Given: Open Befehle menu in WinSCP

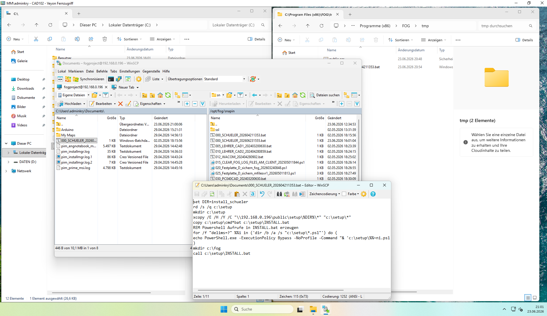Looking at the screenshot, I should (102, 71).
